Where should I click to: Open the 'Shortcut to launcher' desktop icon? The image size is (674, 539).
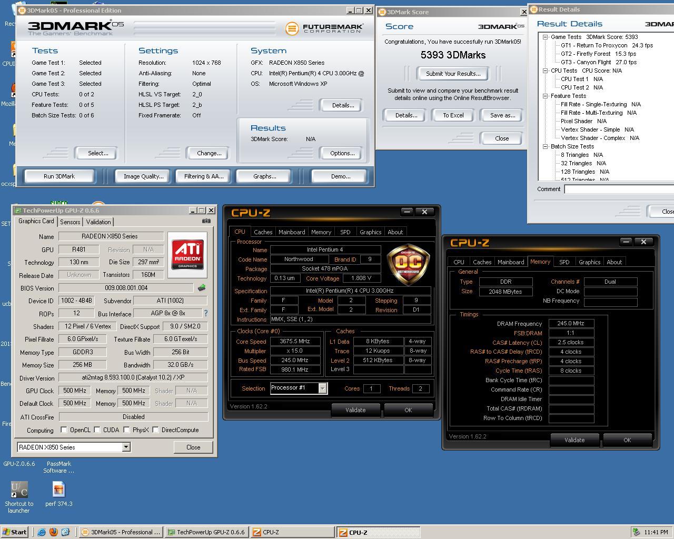[19, 496]
